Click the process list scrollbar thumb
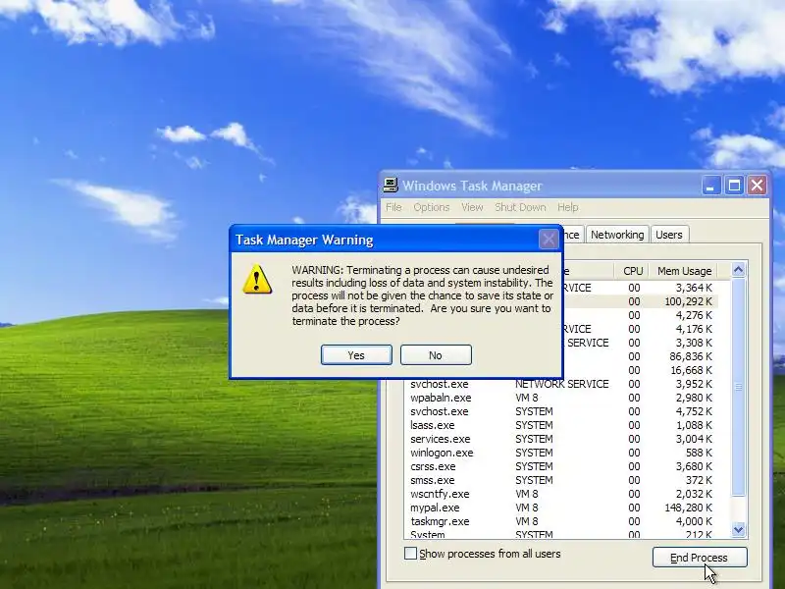 click(739, 387)
